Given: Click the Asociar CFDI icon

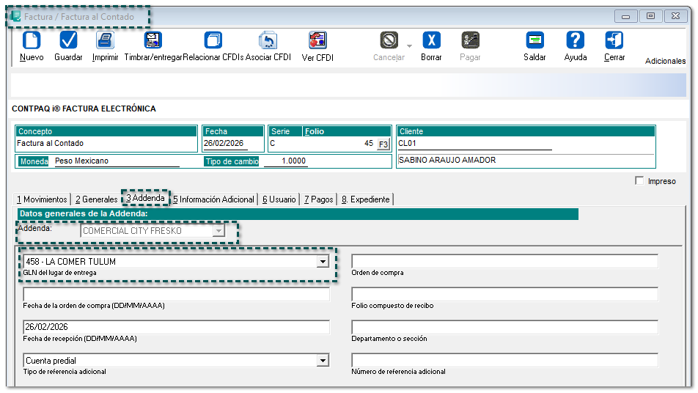Looking at the screenshot, I should [268, 41].
